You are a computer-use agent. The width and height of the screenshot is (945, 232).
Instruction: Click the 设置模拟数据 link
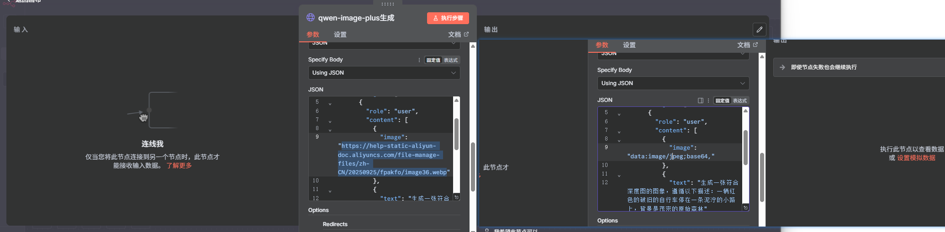pyautogui.click(x=916, y=158)
